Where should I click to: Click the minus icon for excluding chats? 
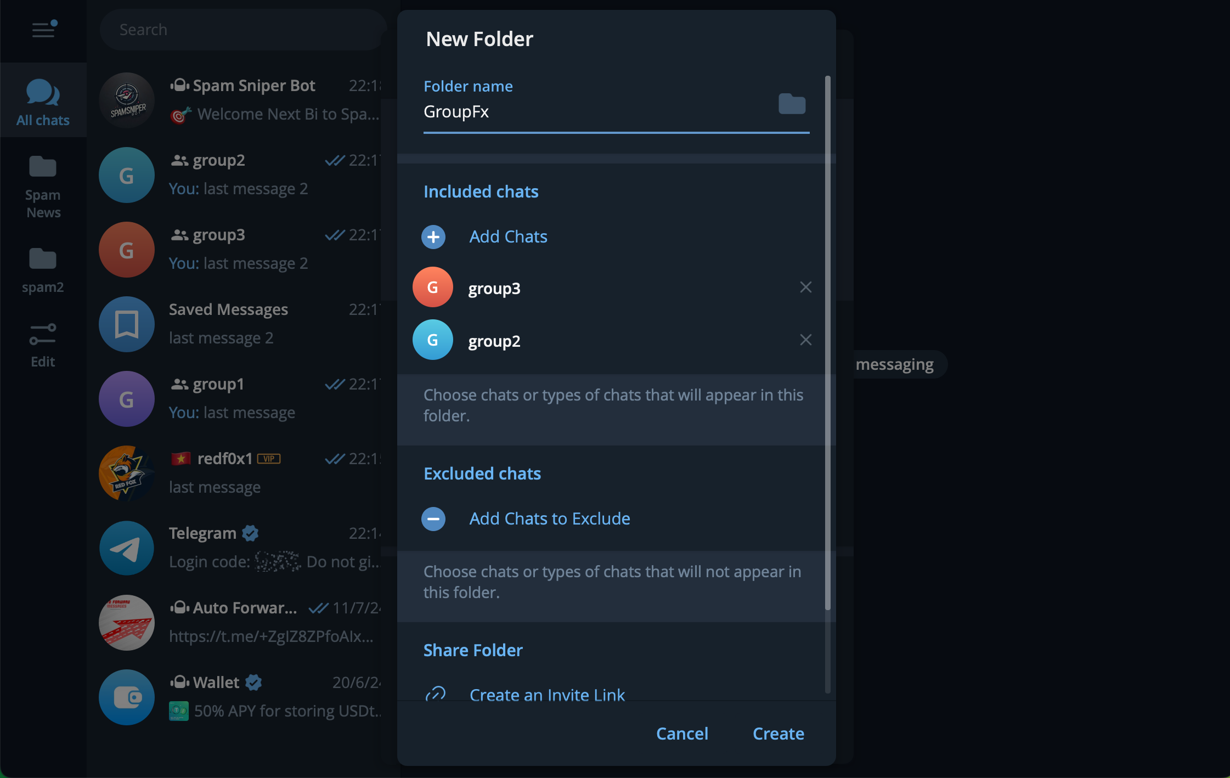click(433, 519)
